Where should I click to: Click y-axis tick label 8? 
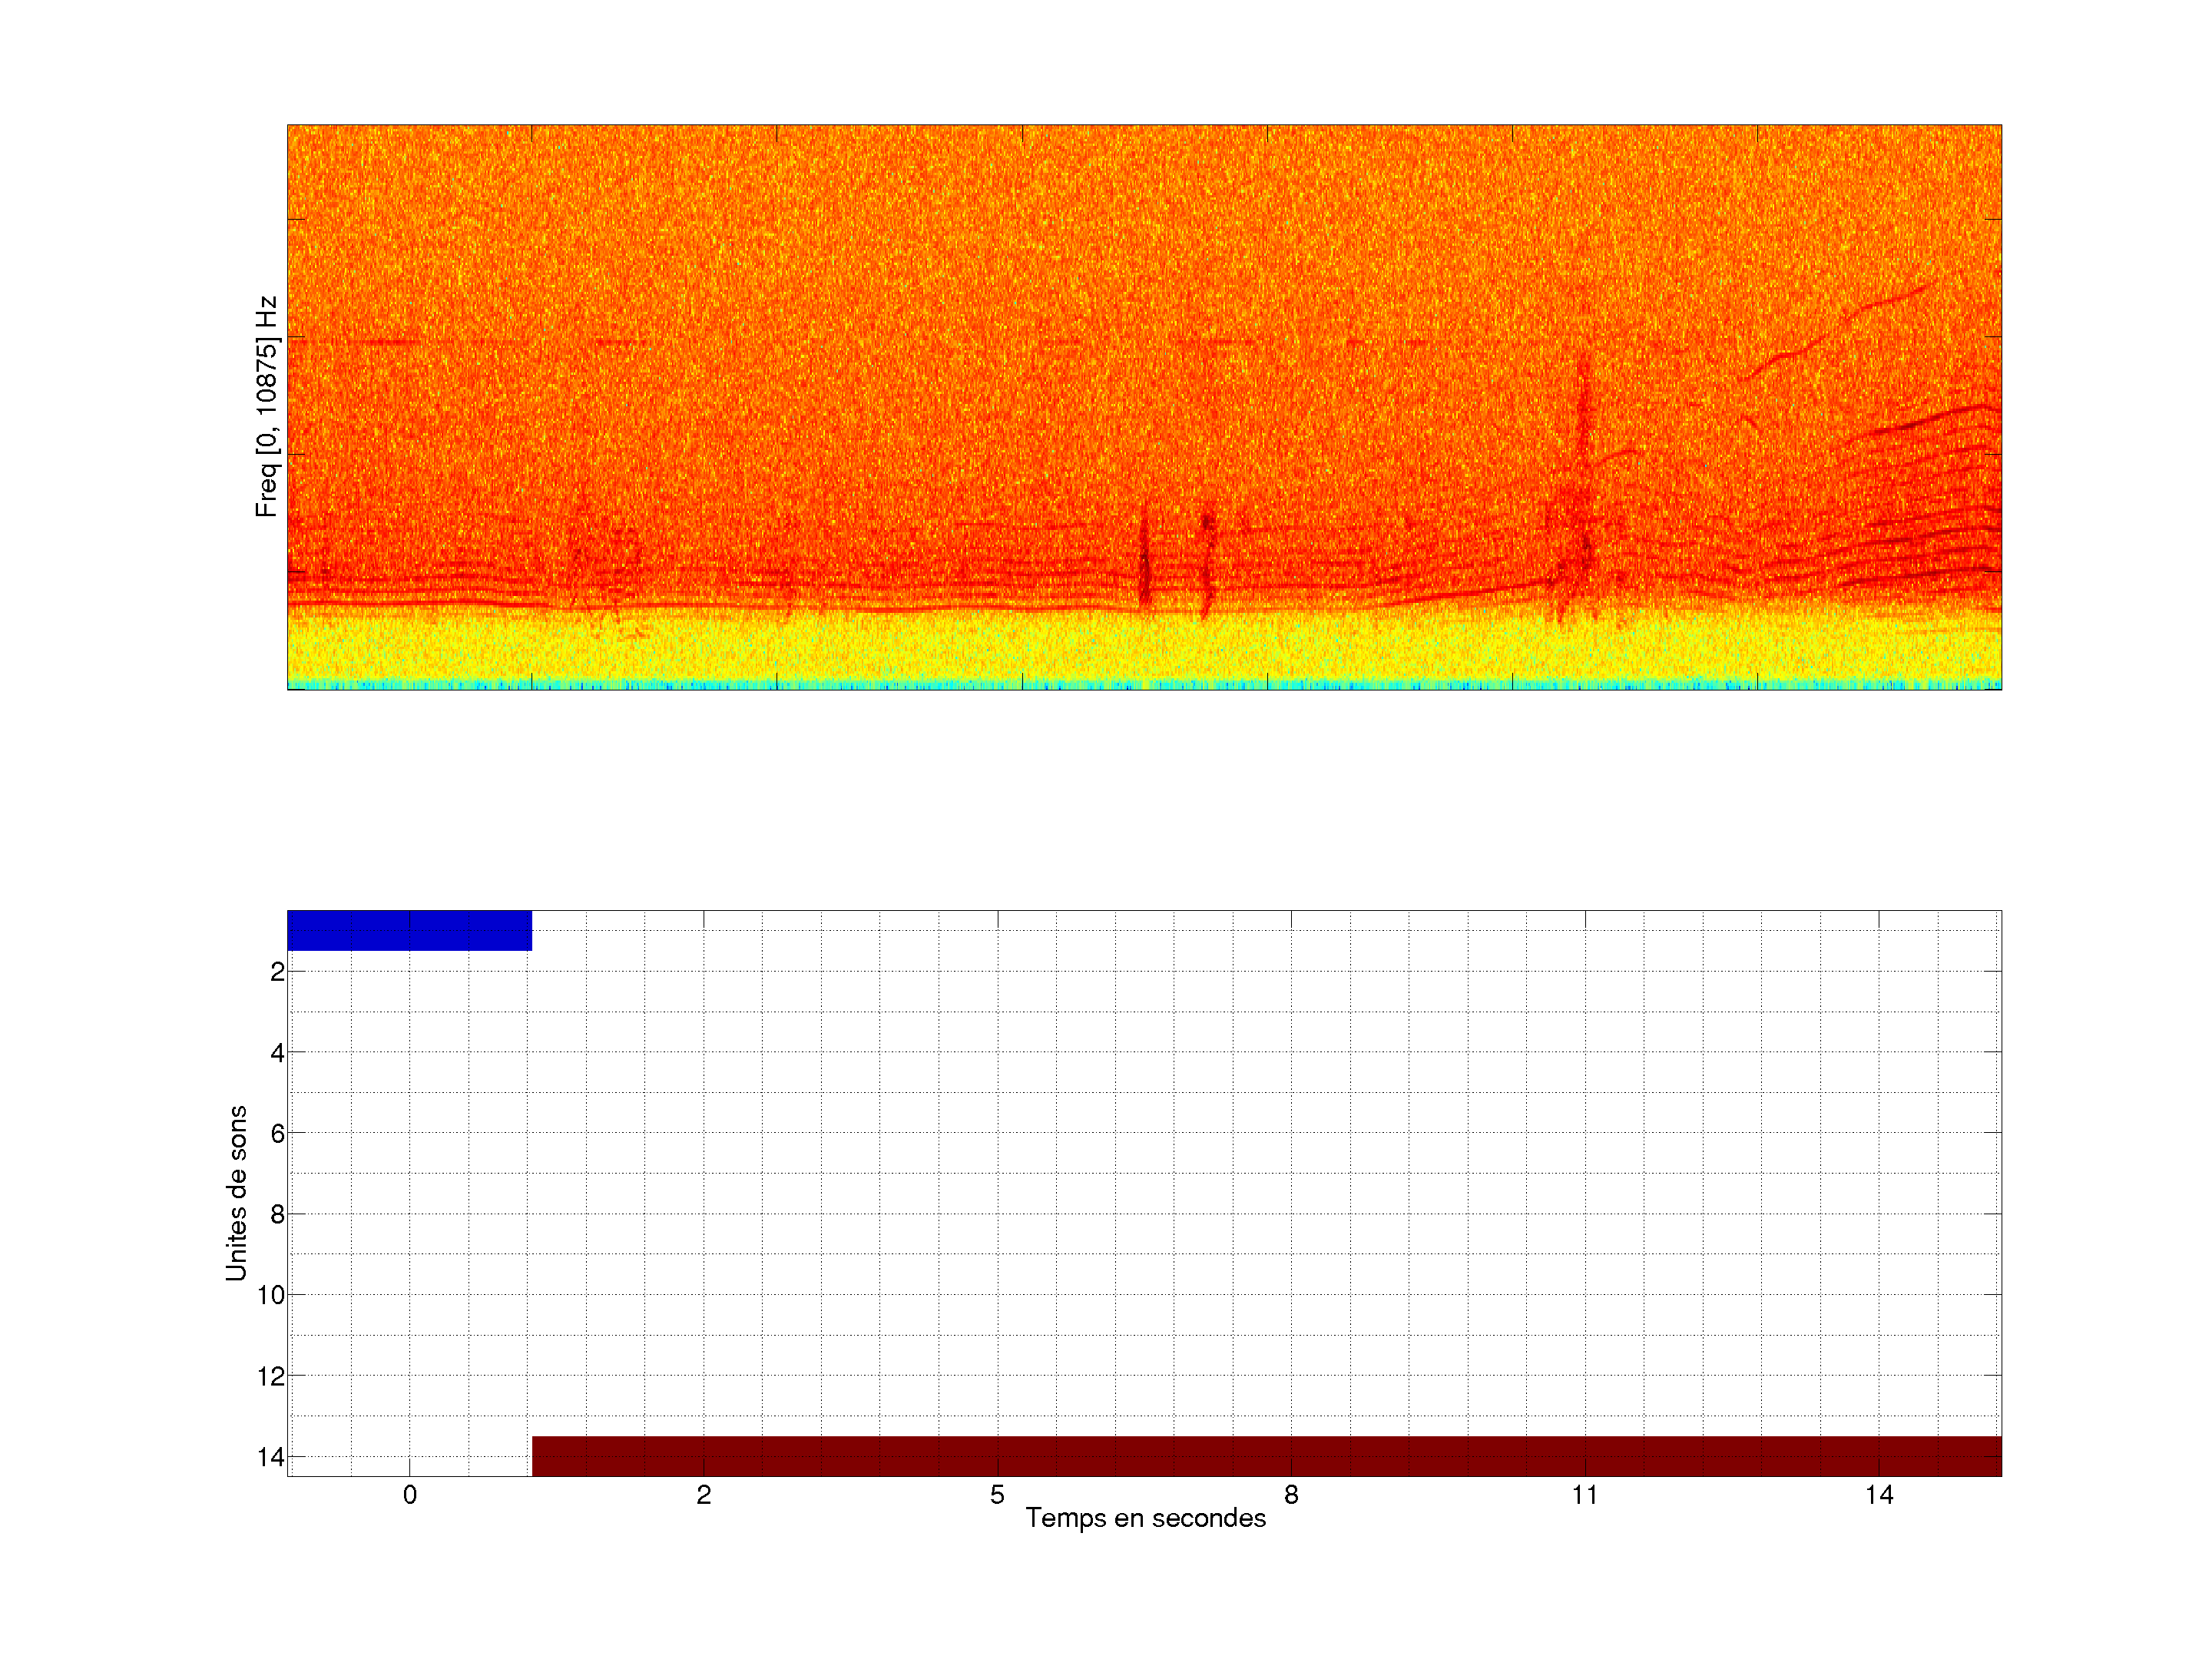(277, 1215)
